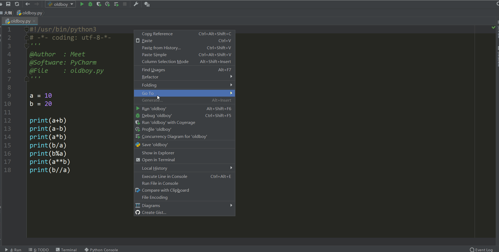Image resolution: width=499 pixels, height=252 pixels.
Task: Click the '@Author : Meet' docstring line
Action: pos(57,54)
